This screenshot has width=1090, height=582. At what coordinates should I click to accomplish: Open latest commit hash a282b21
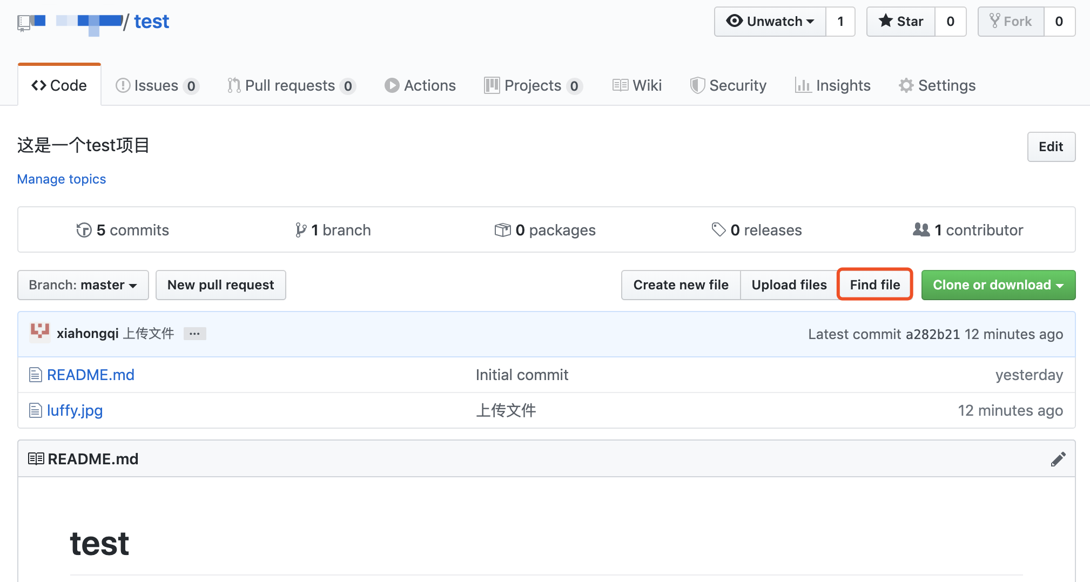coord(933,334)
